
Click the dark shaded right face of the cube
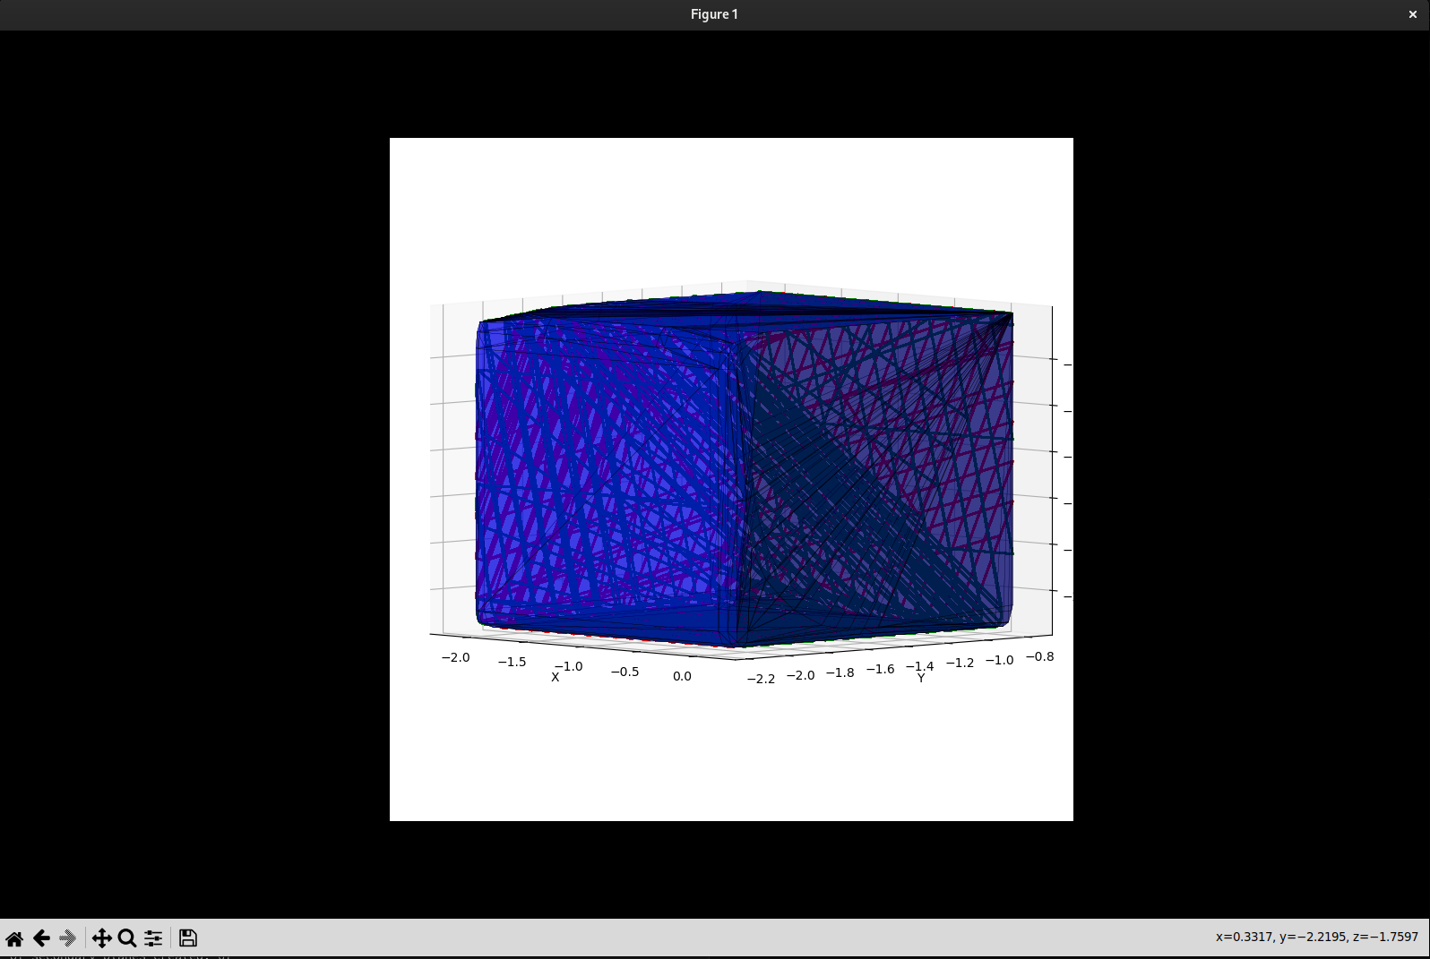click(x=878, y=475)
